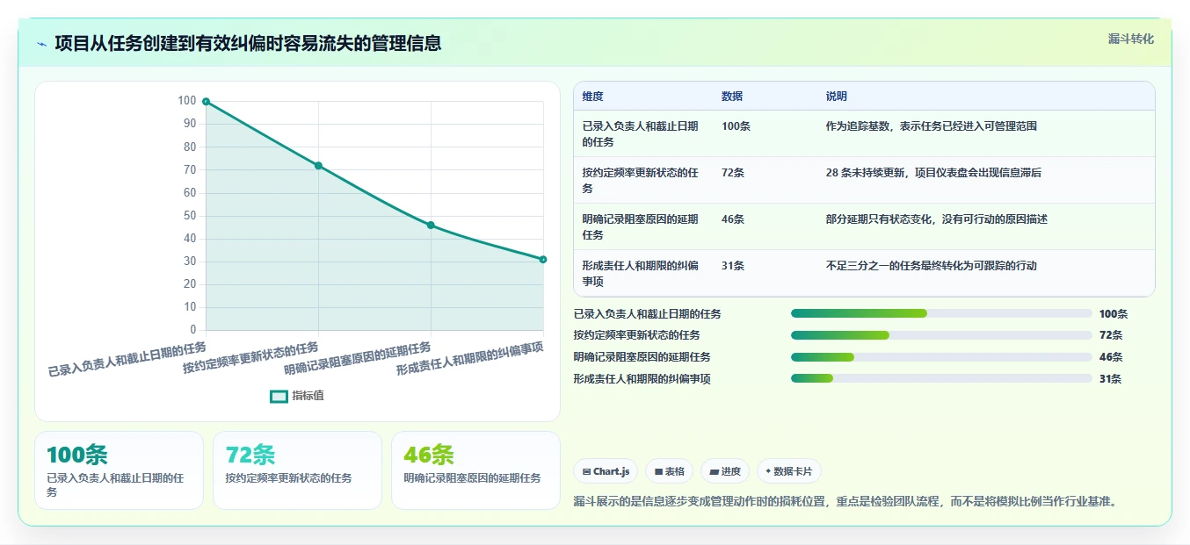Click the lightning icon beside the title
This screenshot has height=545, width=1190.
pyautogui.click(x=41, y=44)
